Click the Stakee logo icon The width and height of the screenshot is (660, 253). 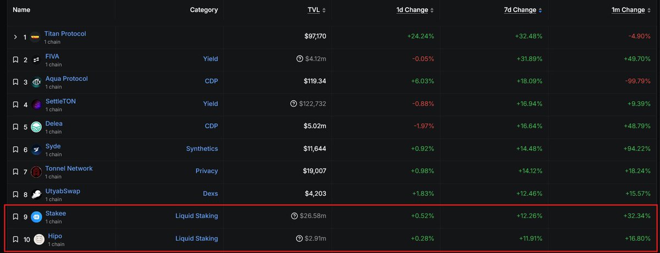click(36, 217)
